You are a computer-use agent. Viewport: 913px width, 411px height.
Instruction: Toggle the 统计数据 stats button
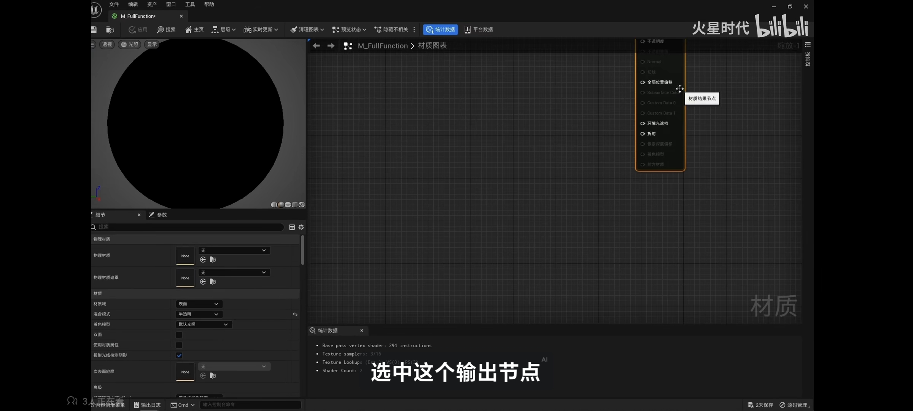pos(440,30)
